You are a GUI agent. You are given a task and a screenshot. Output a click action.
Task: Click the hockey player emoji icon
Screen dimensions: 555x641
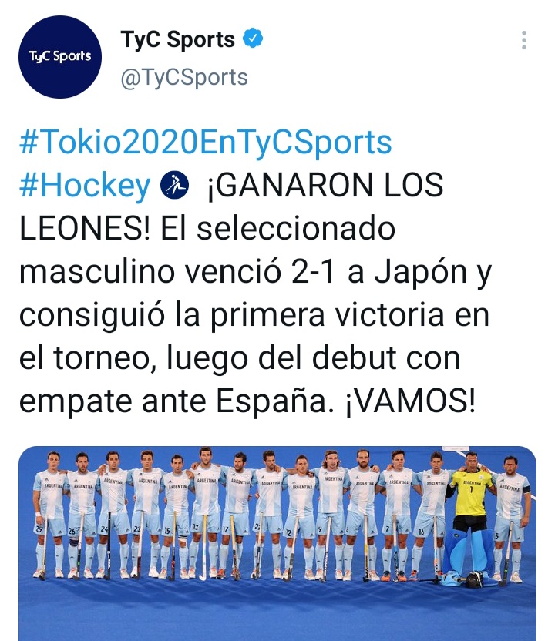click(175, 185)
